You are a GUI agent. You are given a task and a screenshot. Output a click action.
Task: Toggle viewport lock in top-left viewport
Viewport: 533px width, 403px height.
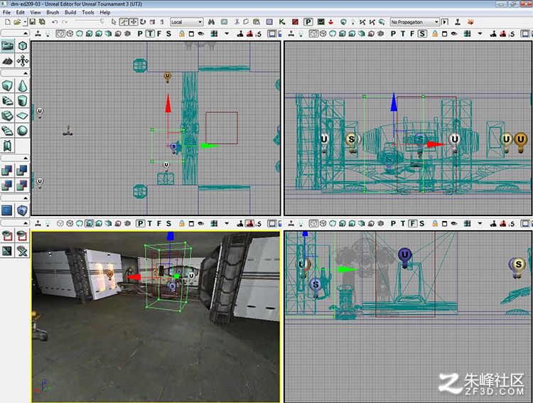pos(182,33)
